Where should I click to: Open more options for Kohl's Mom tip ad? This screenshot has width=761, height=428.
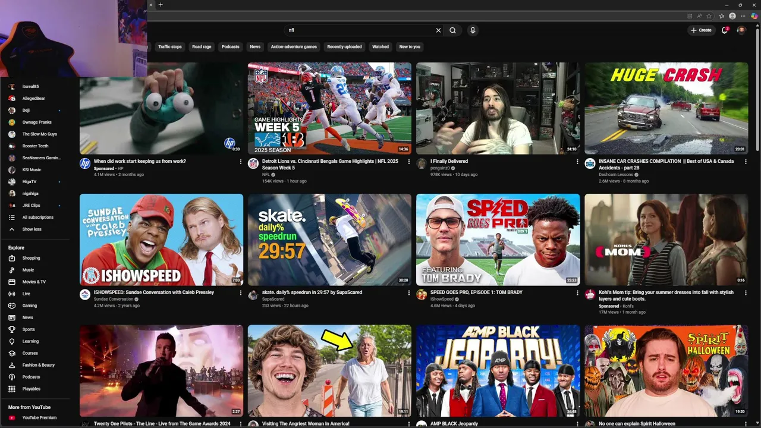746,292
